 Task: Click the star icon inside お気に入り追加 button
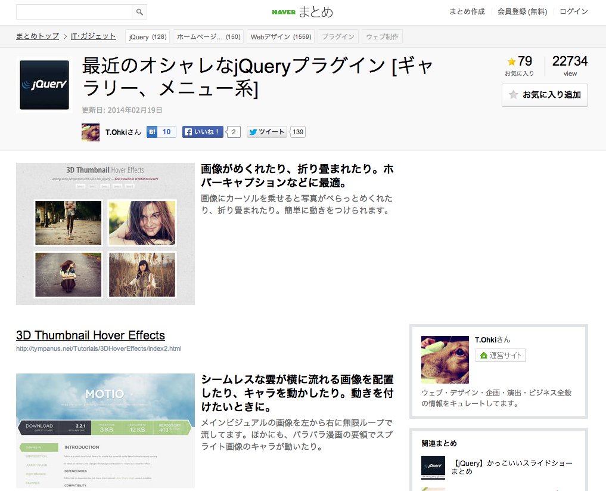tap(514, 95)
